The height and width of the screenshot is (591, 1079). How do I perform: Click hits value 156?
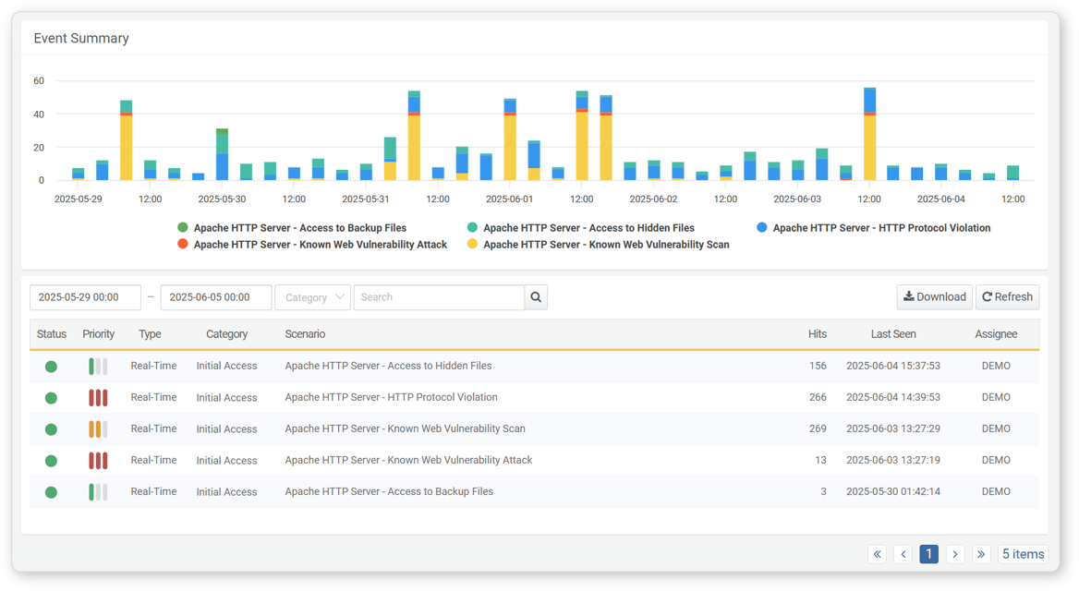click(818, 366)
